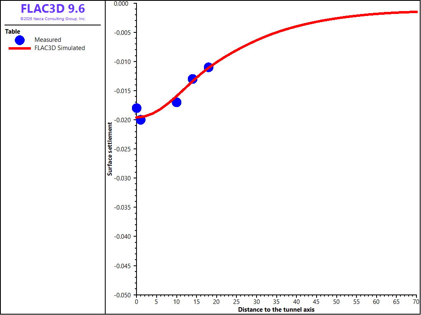
Task: Click the measured data point at distance 18
Action: (x=208, y=67)
